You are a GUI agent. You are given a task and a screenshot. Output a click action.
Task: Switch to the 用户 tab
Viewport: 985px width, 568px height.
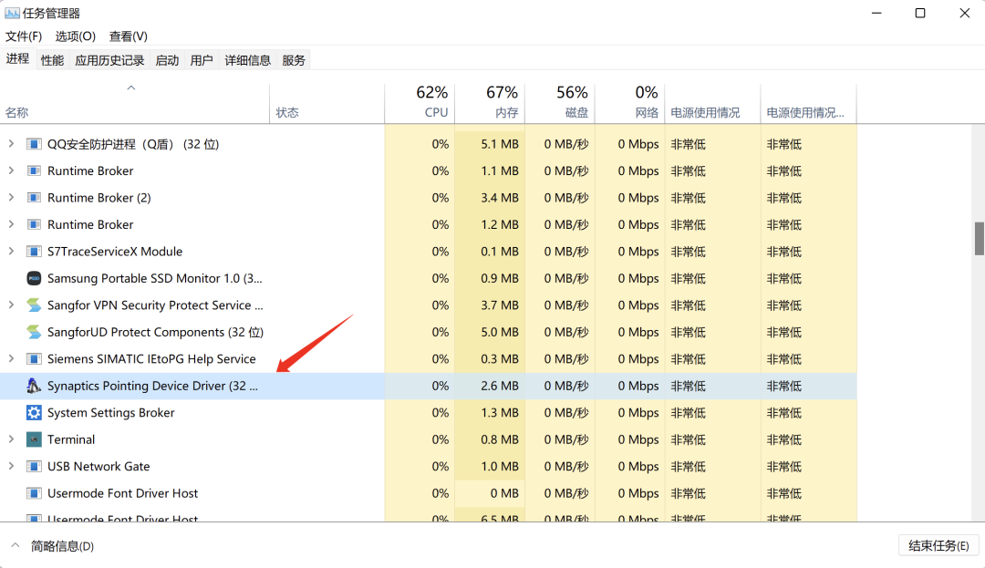pos(202,60)
